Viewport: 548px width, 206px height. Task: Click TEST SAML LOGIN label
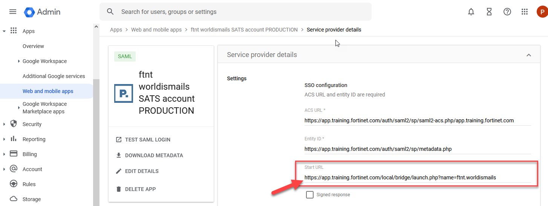coord(148,140)
